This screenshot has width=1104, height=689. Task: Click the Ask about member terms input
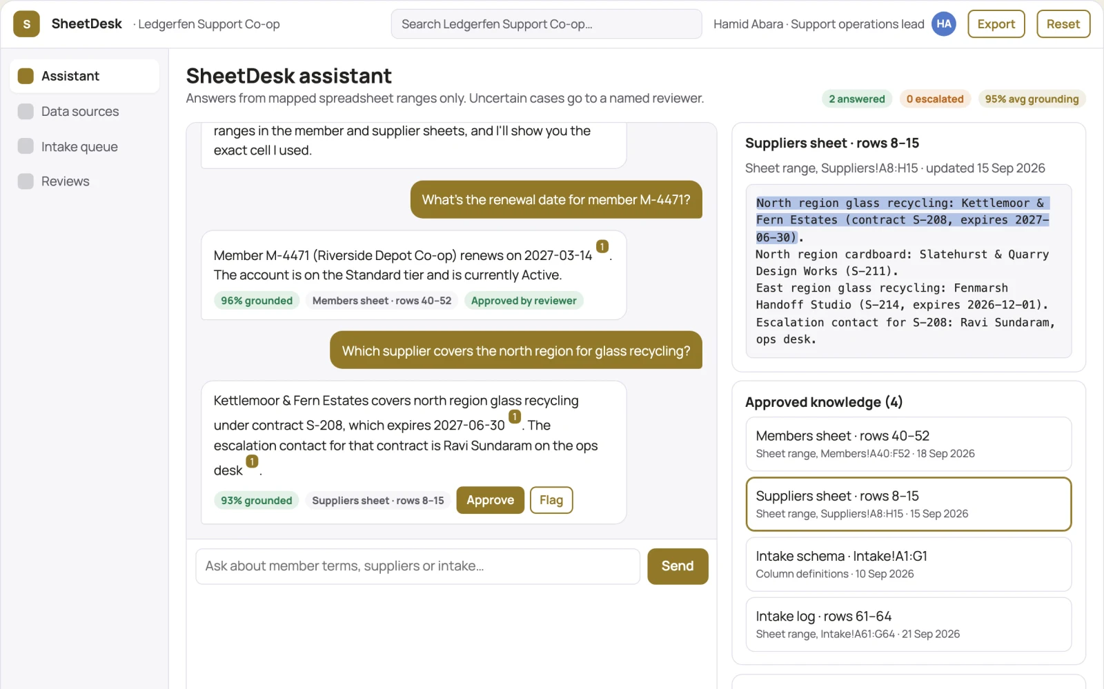tap(417, 566)
